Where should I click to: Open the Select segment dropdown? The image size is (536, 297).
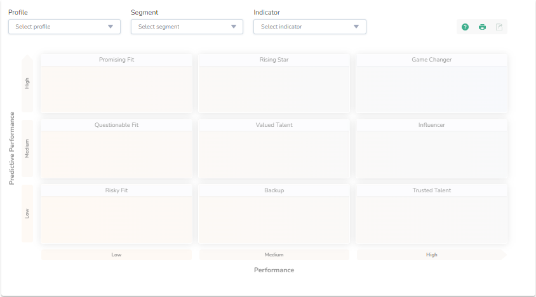pos(187,27)
